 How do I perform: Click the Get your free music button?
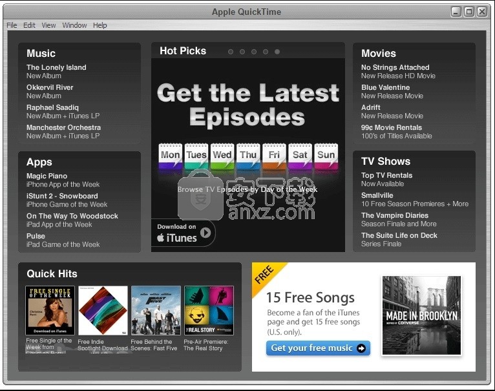point(318,348)
